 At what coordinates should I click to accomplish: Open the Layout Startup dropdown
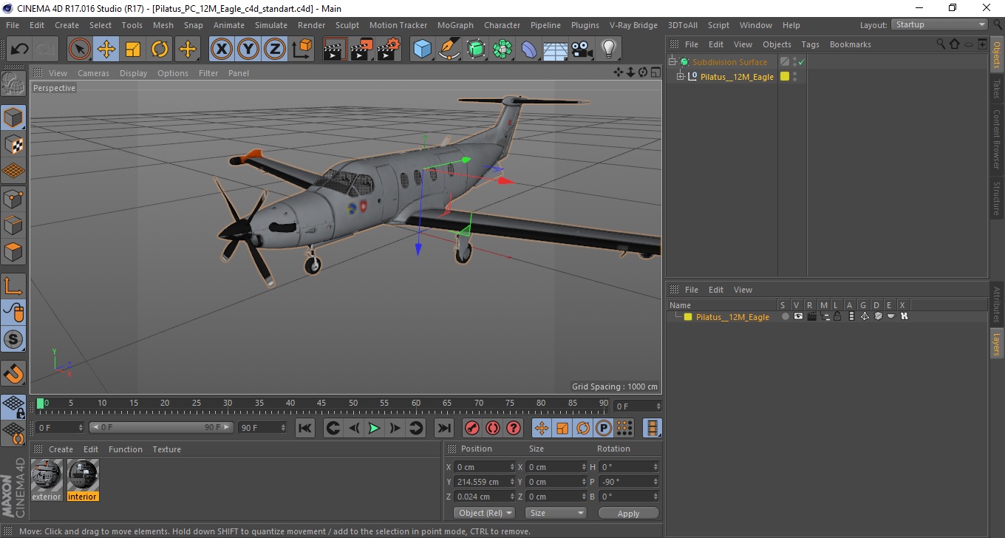(940, 24)
